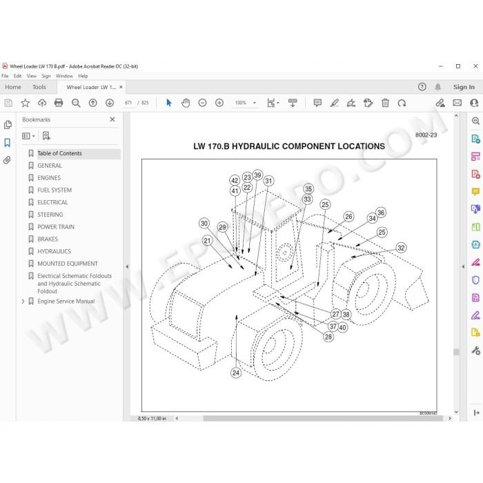Open the zoom level dropdown arrow
Viewport: 483px width, 483px height.
[255, 103]
